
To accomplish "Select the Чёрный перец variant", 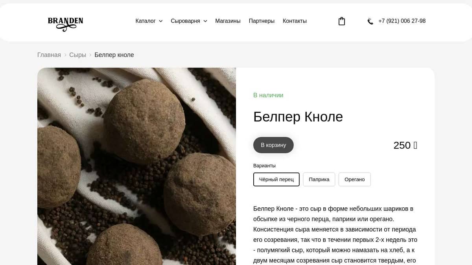I will 277,179.
